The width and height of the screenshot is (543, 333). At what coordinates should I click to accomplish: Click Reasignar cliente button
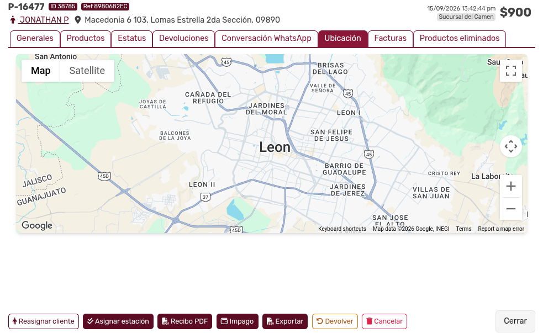click(x=44, y=321)
